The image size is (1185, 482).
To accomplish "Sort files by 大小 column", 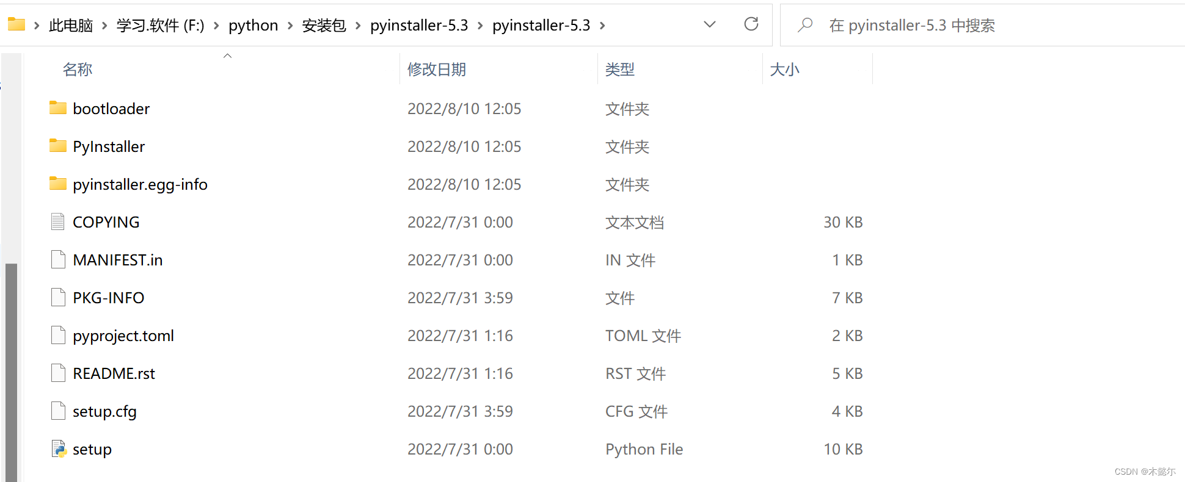I will coord(785,69).
